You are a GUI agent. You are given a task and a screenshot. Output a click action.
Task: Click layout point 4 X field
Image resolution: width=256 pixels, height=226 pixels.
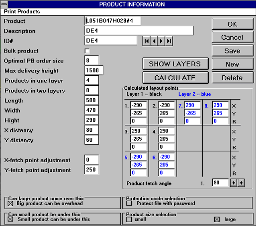pos(167,131)
